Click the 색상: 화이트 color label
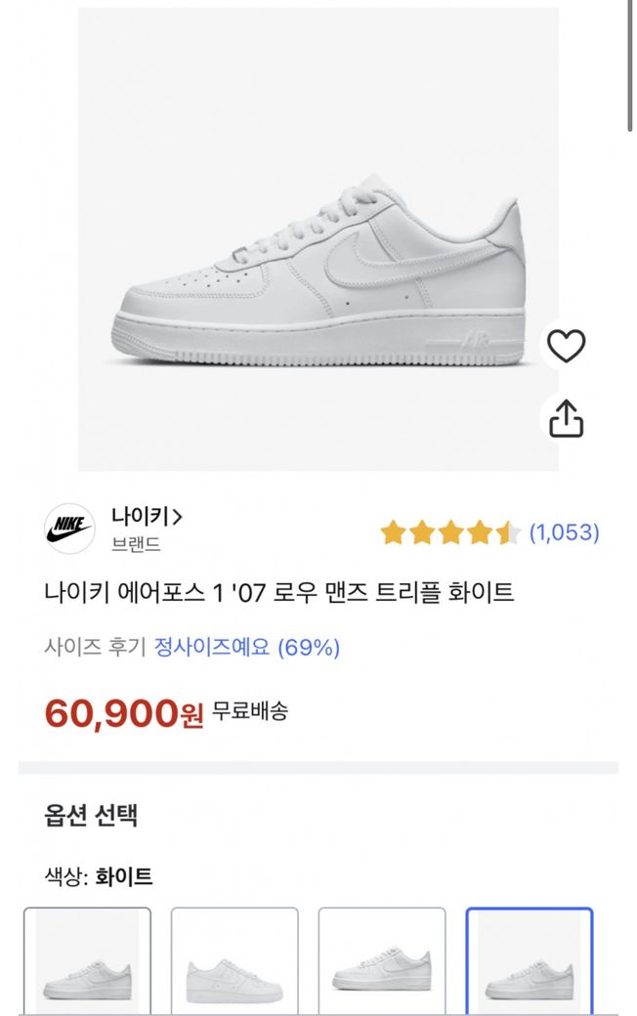Viewport: 637px width, 1016px height. [99, 876]
